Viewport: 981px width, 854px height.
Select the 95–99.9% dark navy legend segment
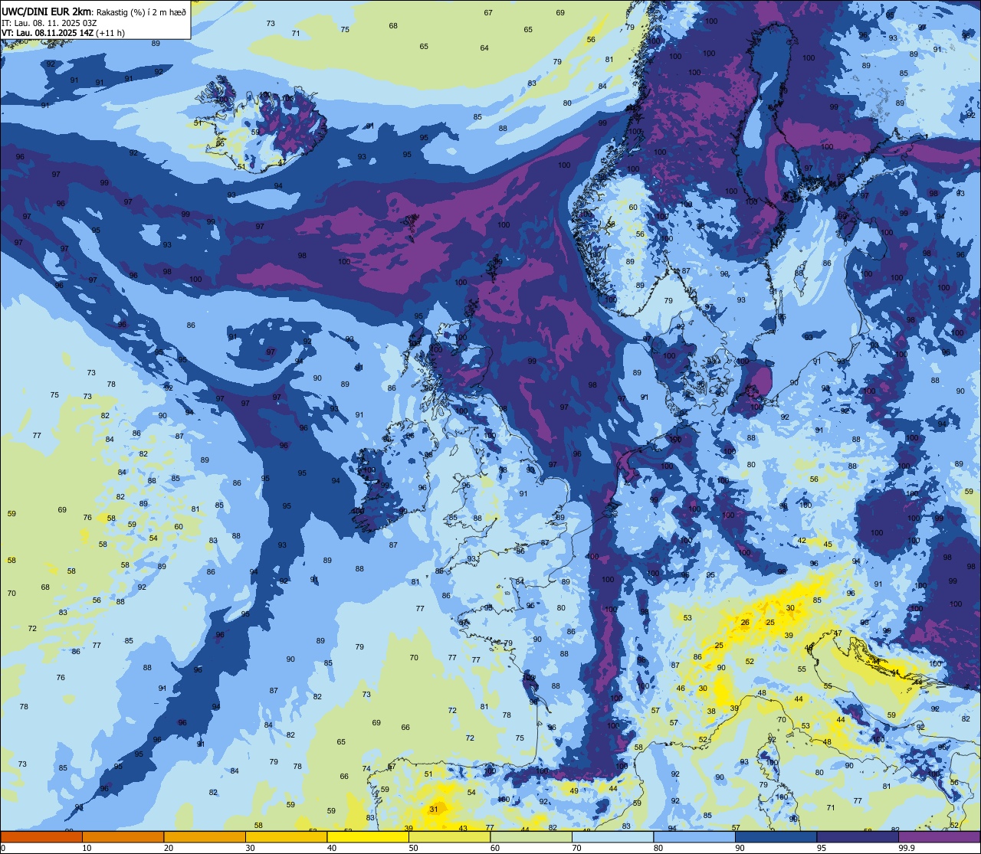point(858,836)
